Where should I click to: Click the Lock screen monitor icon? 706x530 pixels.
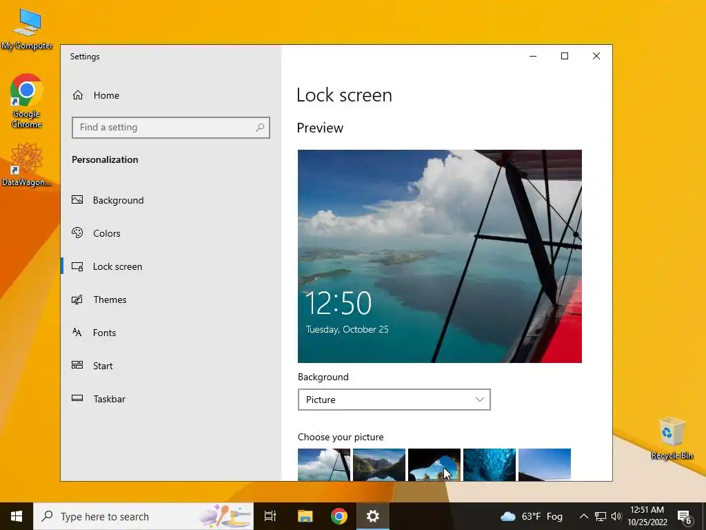point(77,266)
